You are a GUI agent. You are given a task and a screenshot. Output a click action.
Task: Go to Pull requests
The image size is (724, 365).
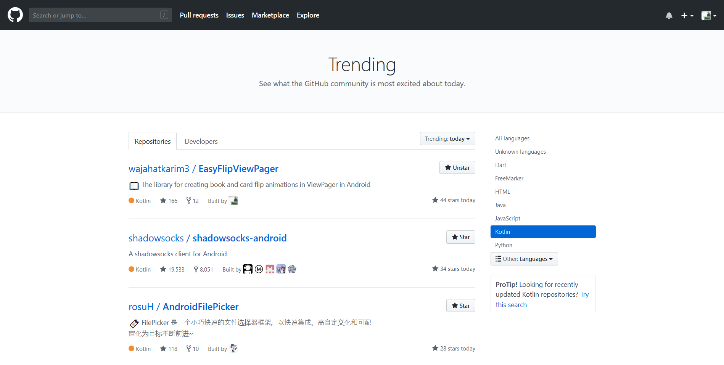(x=199, y=15)
